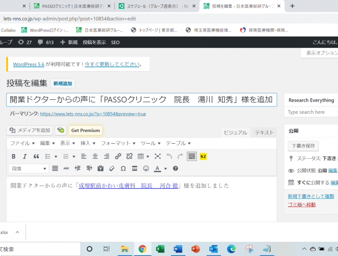The height and width of the screenshot is (256, 338).
Task: Open table options dropdown arrow
Action: pyautogui.click(x=148, y=157)
